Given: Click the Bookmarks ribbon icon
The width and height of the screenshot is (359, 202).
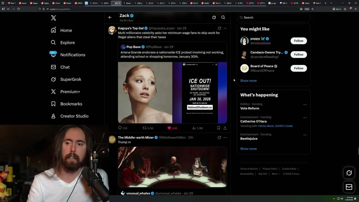Looking at the screenshot, I should click(53, 104).
